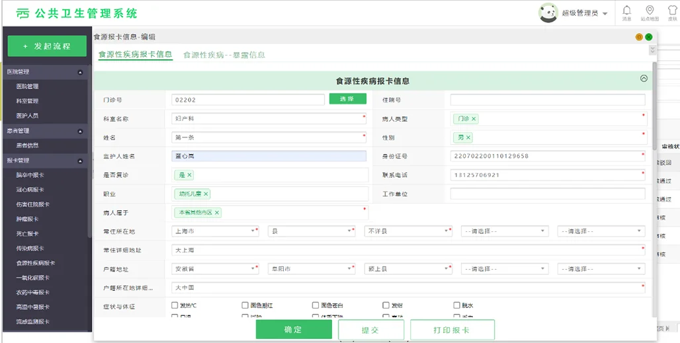Collapse the 患者管理 sidebar group
The height and width of the screenshot is (343, 680).
80,132
